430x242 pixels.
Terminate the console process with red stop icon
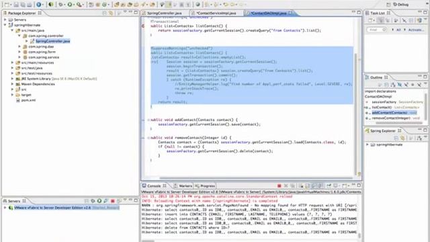coord(279,186)
